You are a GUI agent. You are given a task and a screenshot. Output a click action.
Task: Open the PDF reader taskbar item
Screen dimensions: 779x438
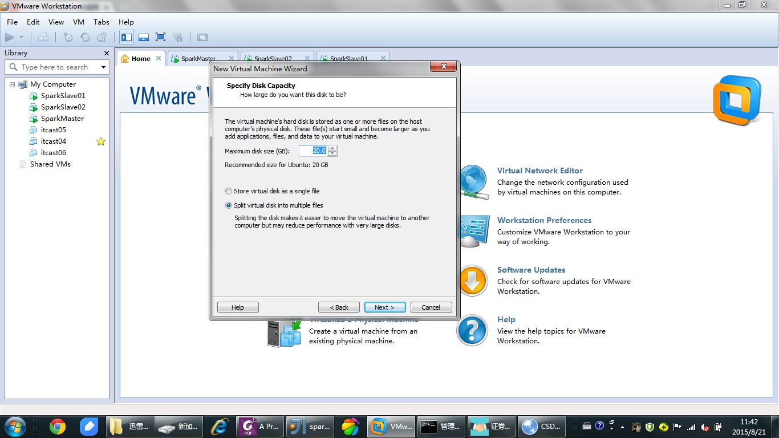pyautogui.click(x=259, y=426)
